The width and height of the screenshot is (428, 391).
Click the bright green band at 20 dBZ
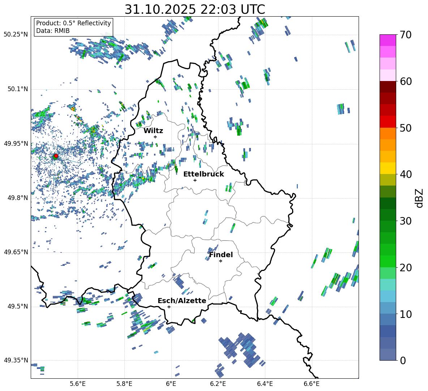(388, 261)
